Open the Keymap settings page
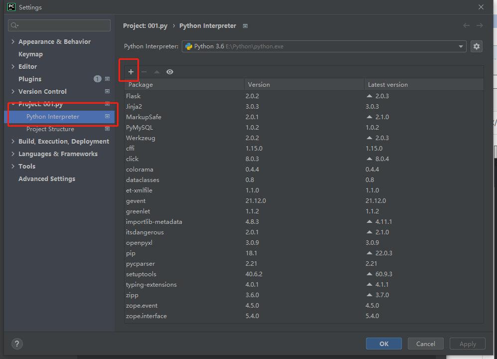Viewport: 497px width, 359px height. click(30, 54)
